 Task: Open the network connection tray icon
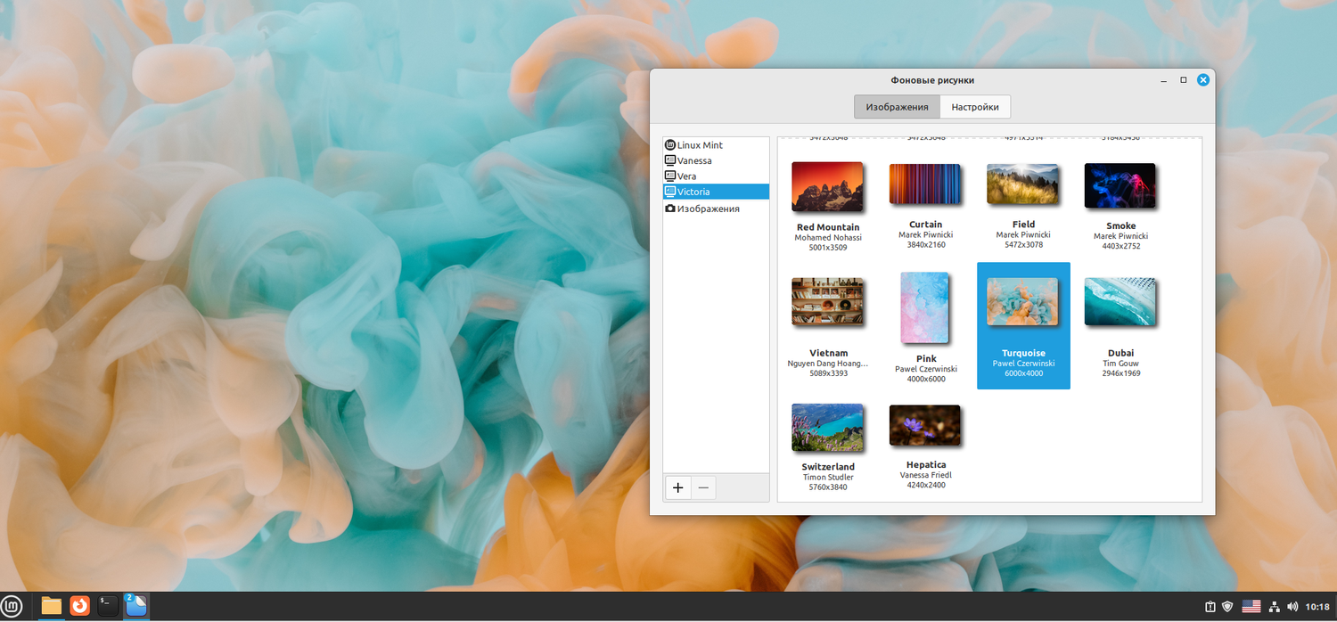click(1275, 607)
